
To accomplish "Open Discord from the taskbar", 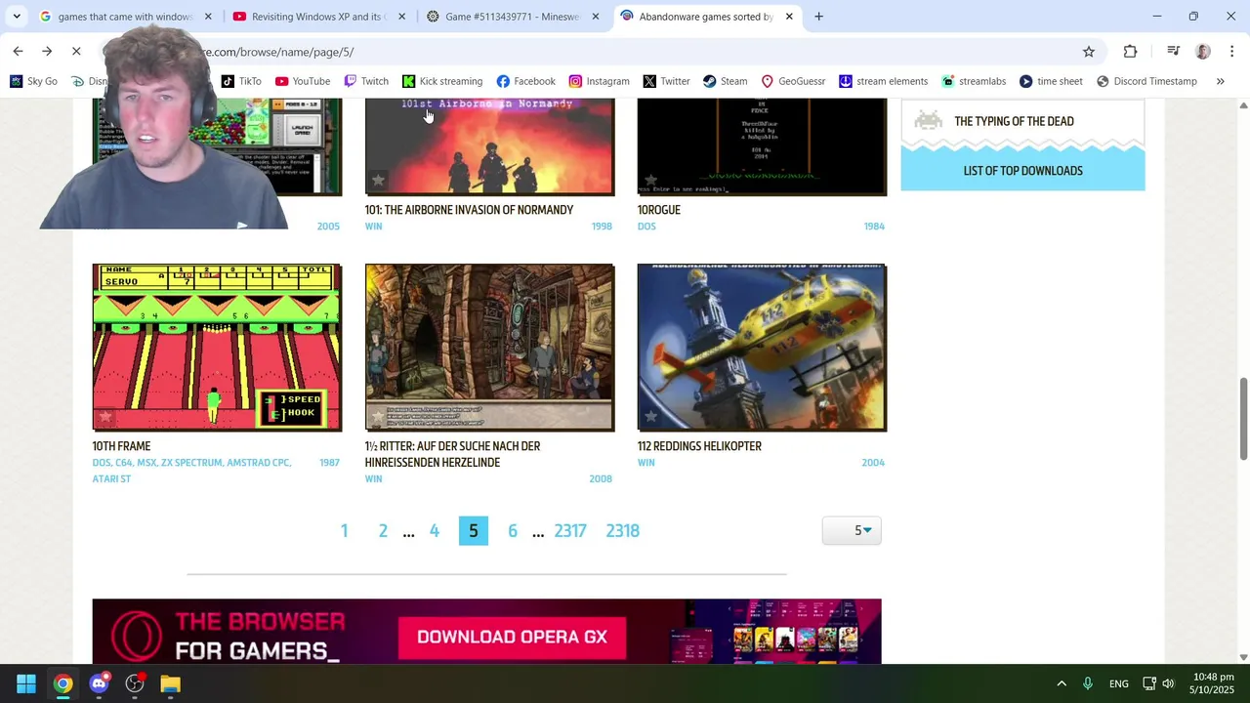I will [x=99, y=683].
